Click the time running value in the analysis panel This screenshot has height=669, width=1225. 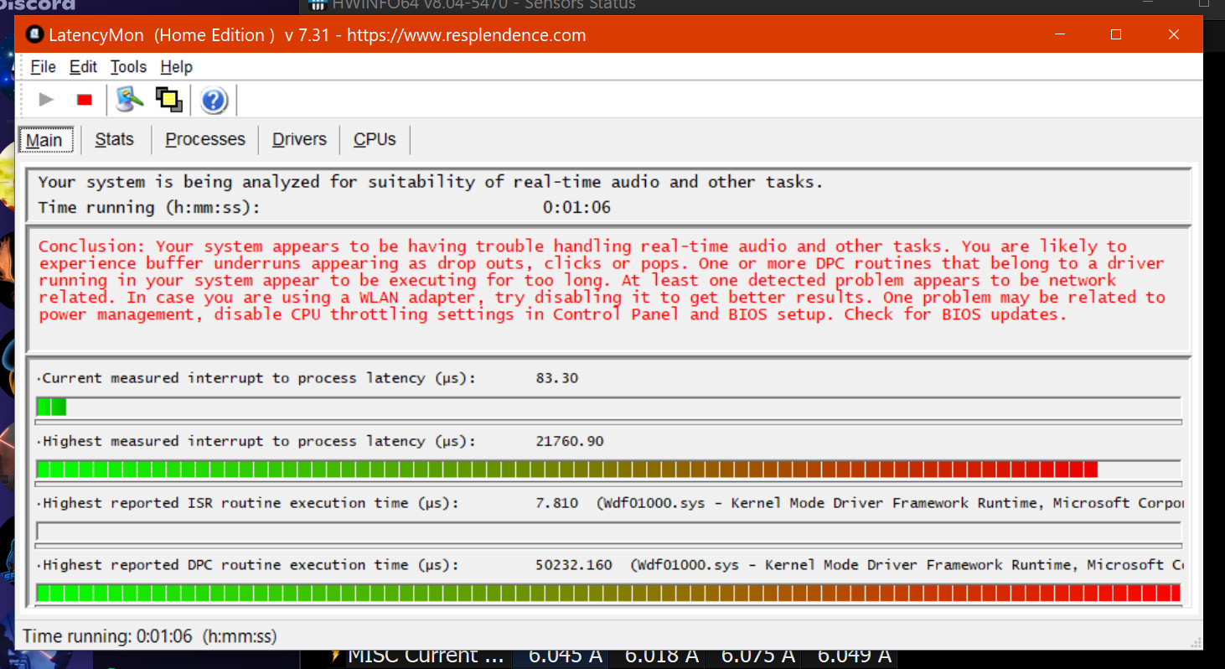coord(576,207)
